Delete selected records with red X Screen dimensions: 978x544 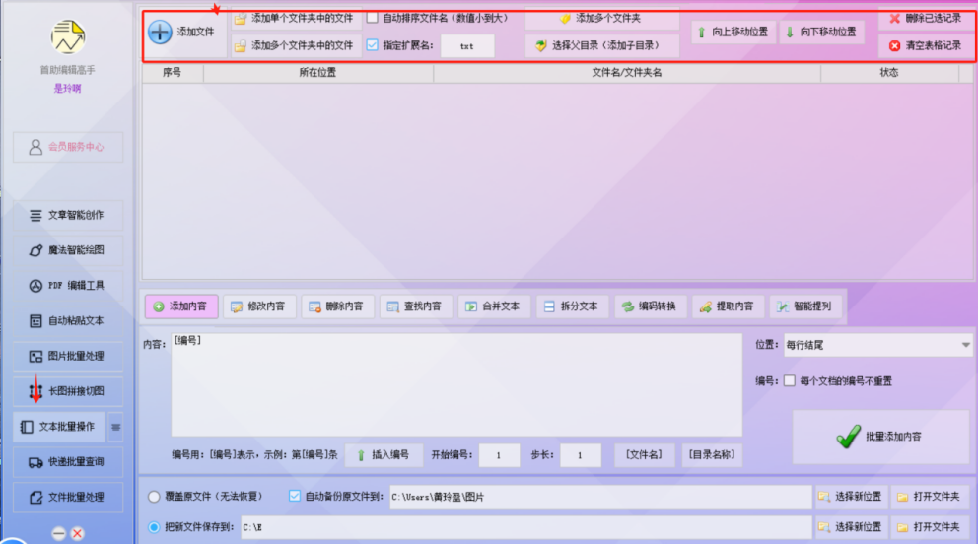(926, 19)
